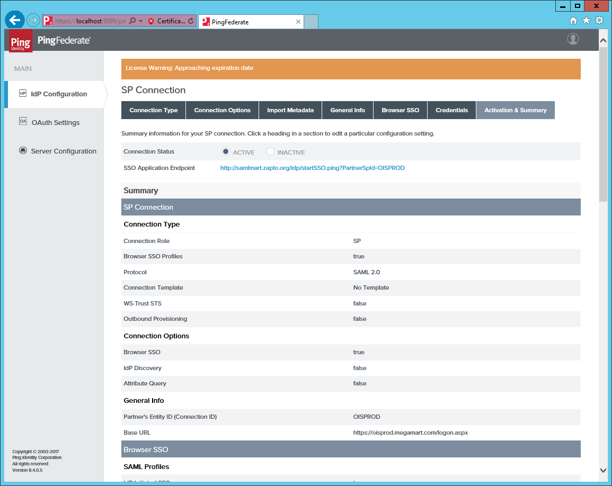Image resolution: width=612 pixels, height=486 pixels.
Task: Click the 'Version 8.4.0.5' footer text
Action: [x=28, y=470]
